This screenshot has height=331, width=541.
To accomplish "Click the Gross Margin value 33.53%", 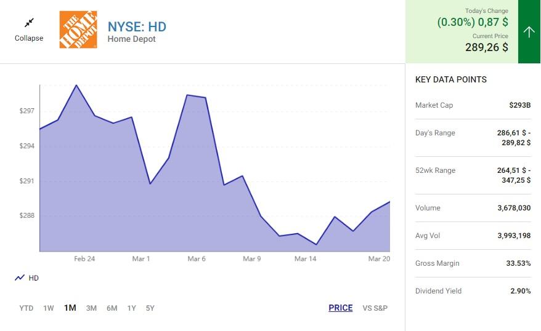I will coord(519,263).
